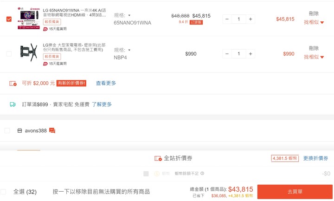Click the 全站折價券 voucher icon
334x201 pixels.
tap(158, 158)
